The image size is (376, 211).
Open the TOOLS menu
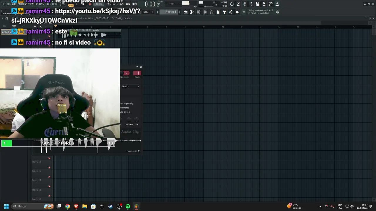point(48,4)
